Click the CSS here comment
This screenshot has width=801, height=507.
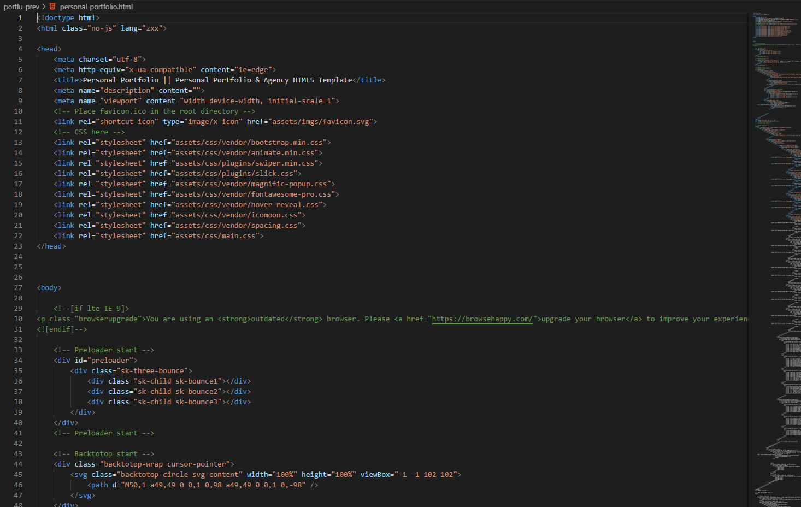coord(89,132)
